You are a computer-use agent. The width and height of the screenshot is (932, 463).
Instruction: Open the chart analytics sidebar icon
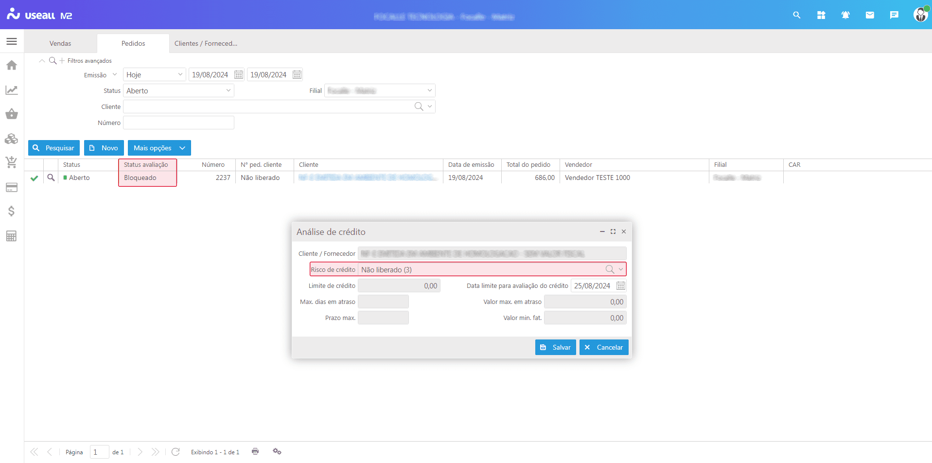click(x=12, y=90)
